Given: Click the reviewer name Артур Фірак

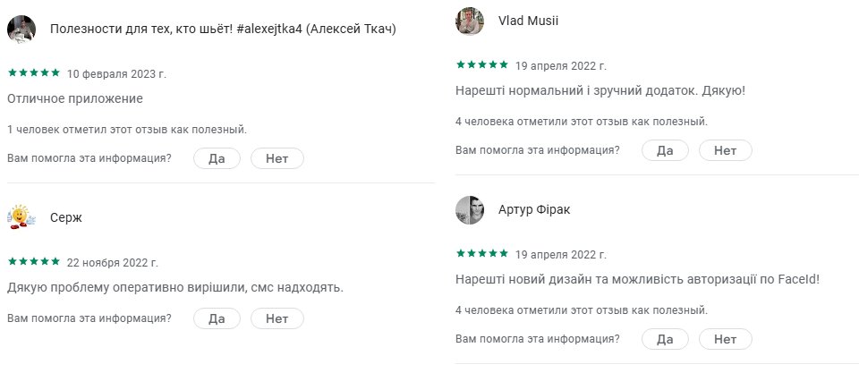Looking at the screenshot, I should (534, 210).
